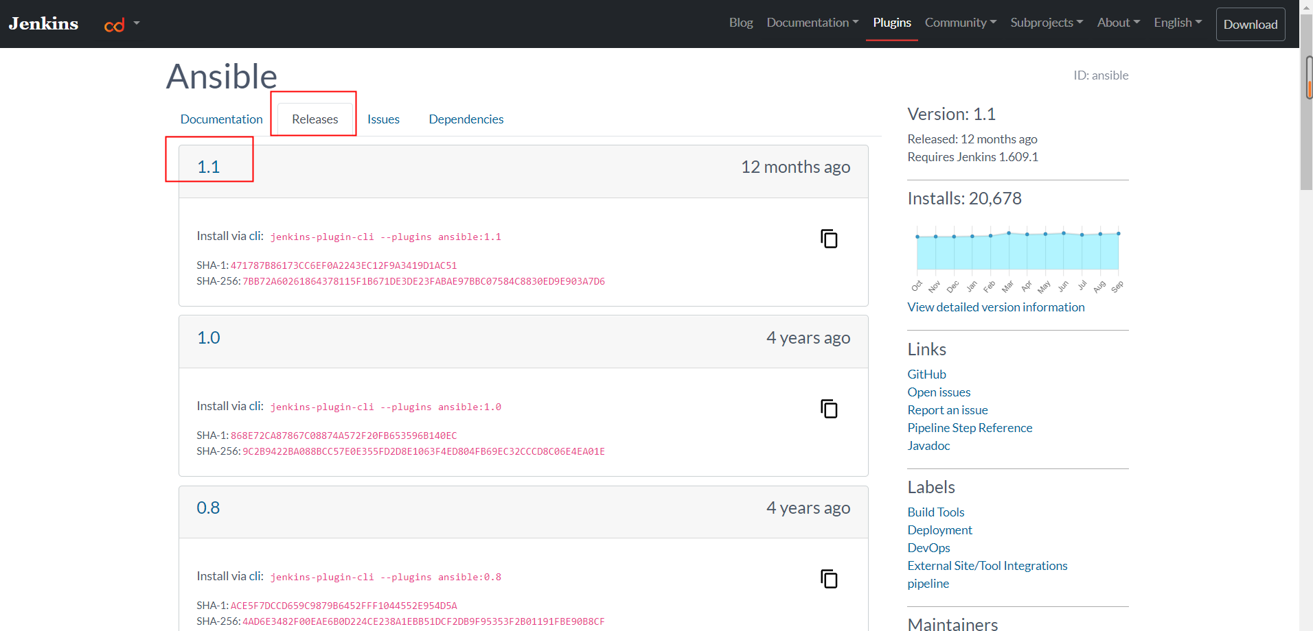This screenshot has width=1313, height=631.
Task: Click the '12 months ago' release date
Action: pos(795,167)
